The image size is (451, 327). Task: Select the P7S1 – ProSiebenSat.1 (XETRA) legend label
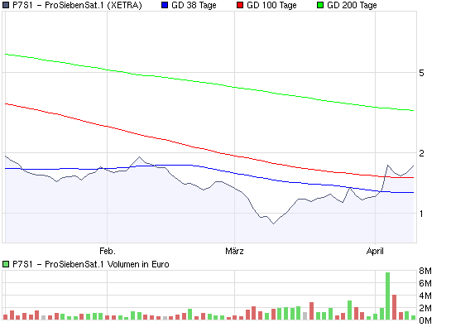77,5
